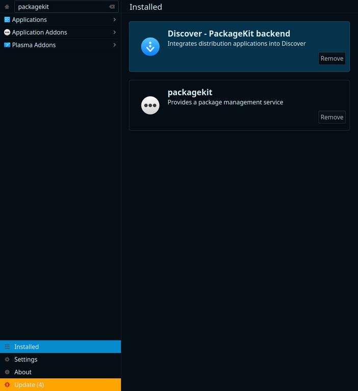Click the Application Addons three-dots icon

point(7,32)
